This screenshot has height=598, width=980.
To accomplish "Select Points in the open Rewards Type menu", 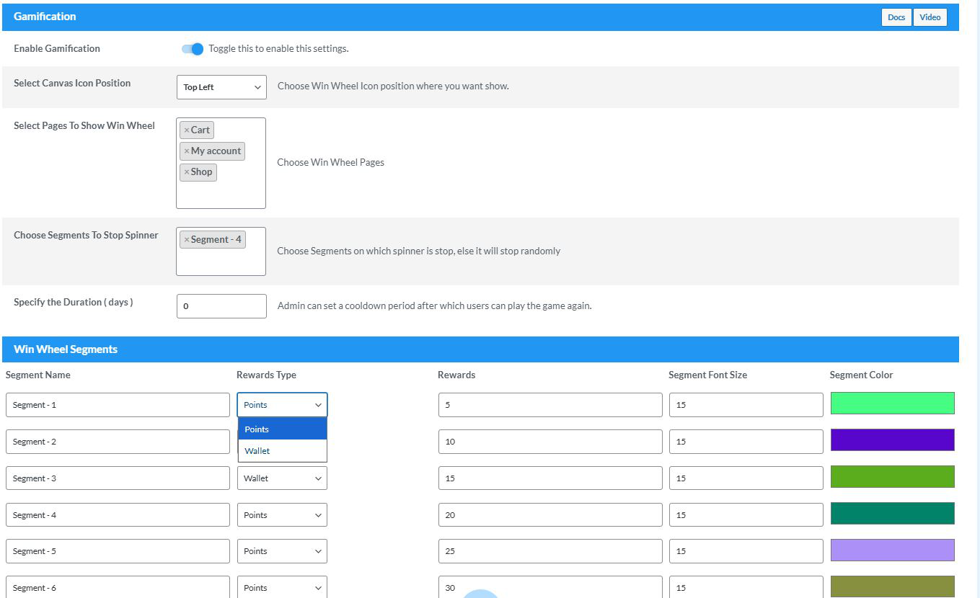I will click(257, 428).
